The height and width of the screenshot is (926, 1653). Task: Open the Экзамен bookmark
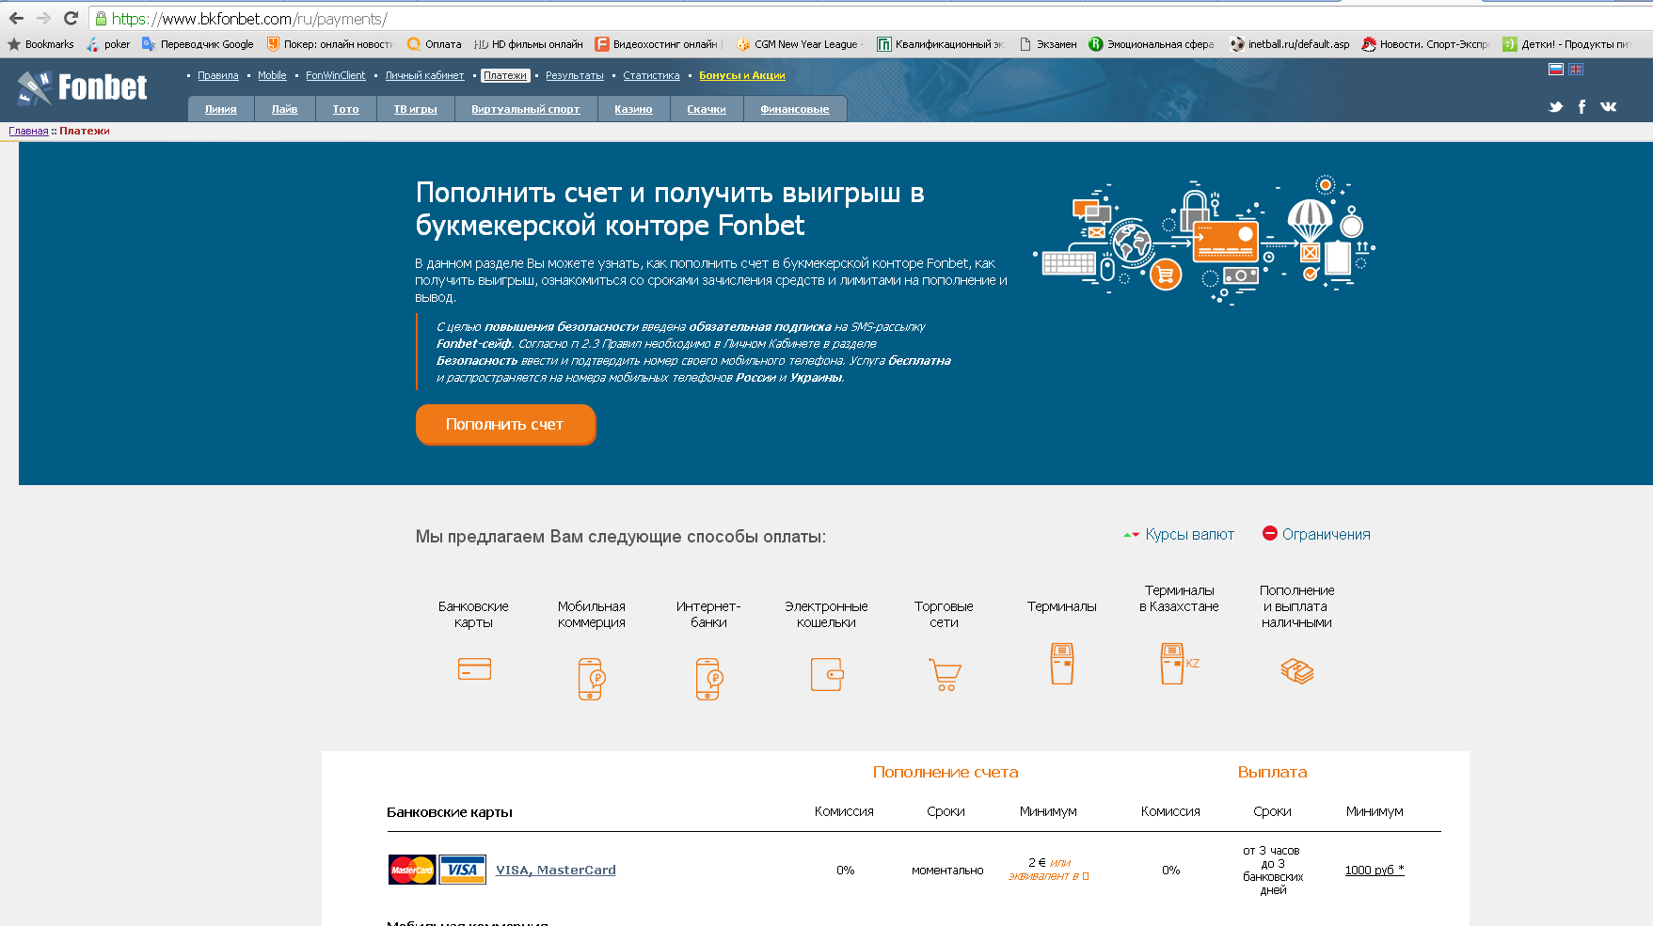point(1048,44)
